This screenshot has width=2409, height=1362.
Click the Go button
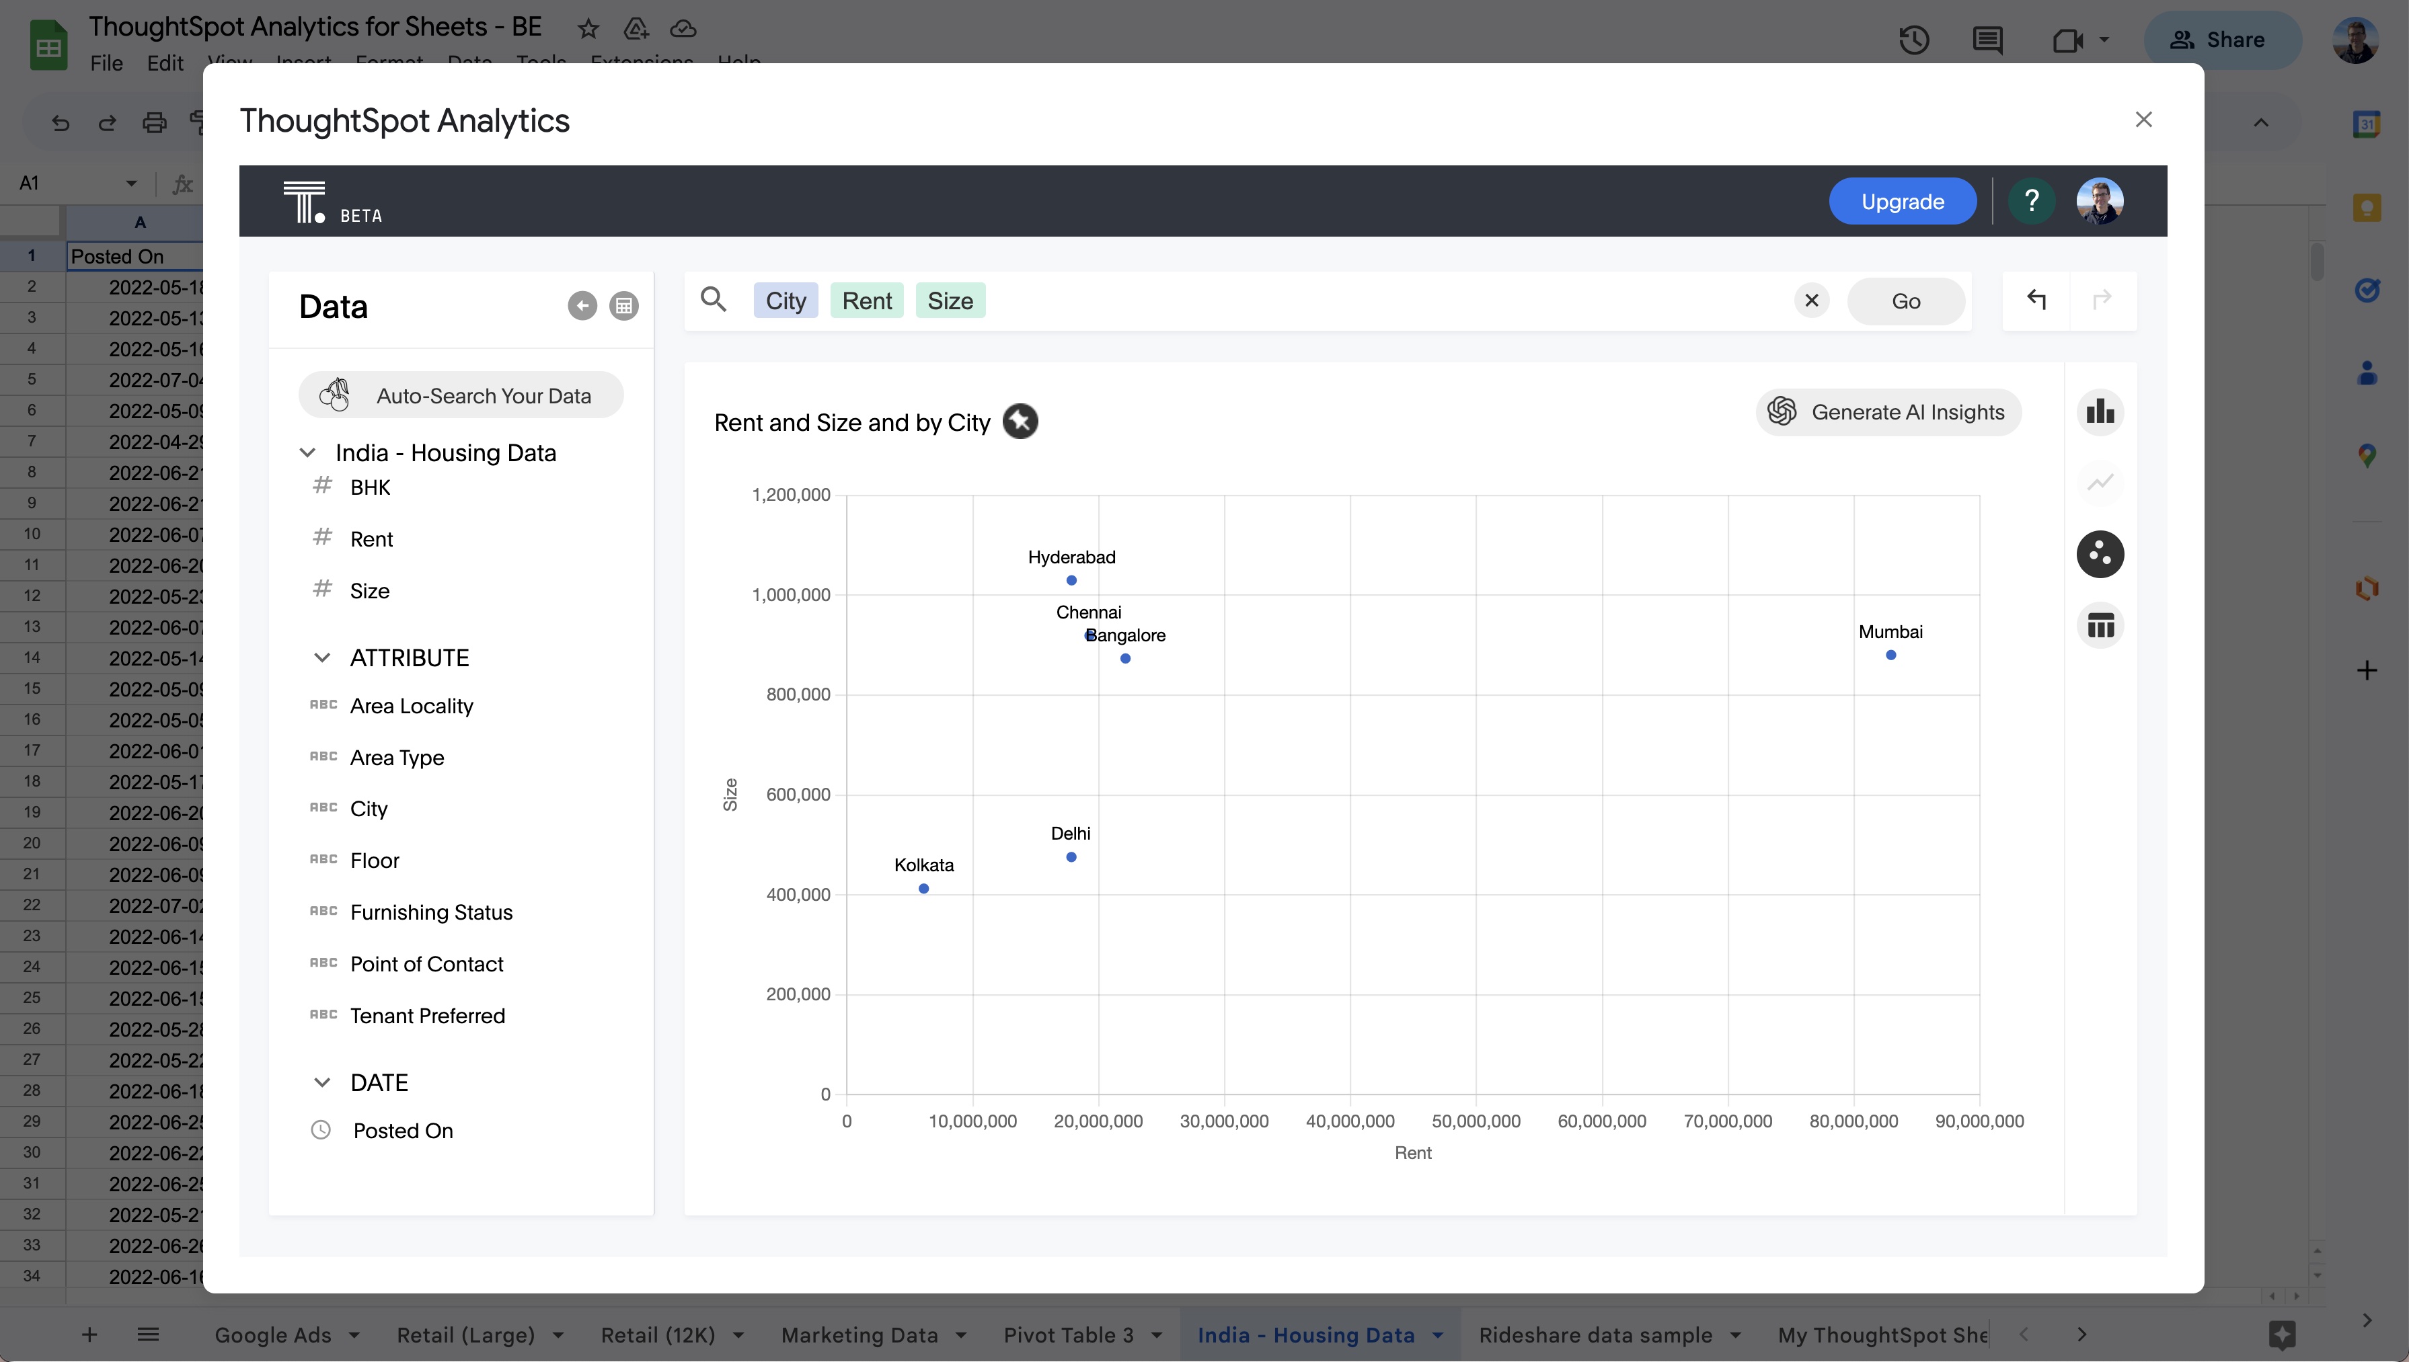tap(1906, 301)
